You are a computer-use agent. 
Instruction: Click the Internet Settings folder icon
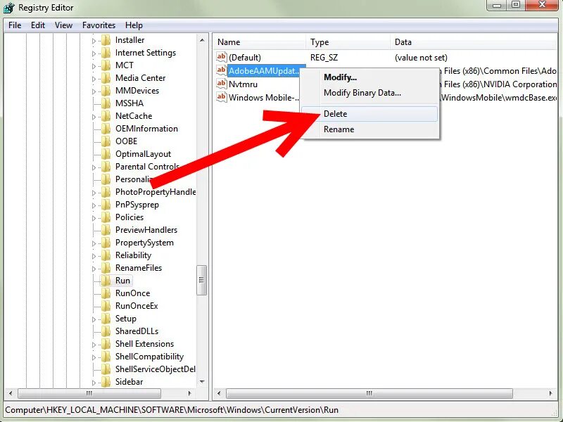(x=106, y=53)
